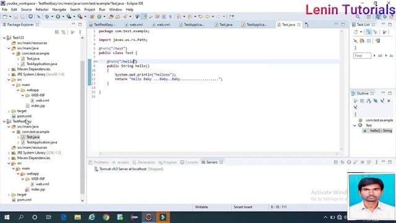
Task: Toggle Hide Non-Public Members in Outline
Action: pos(389,101)
